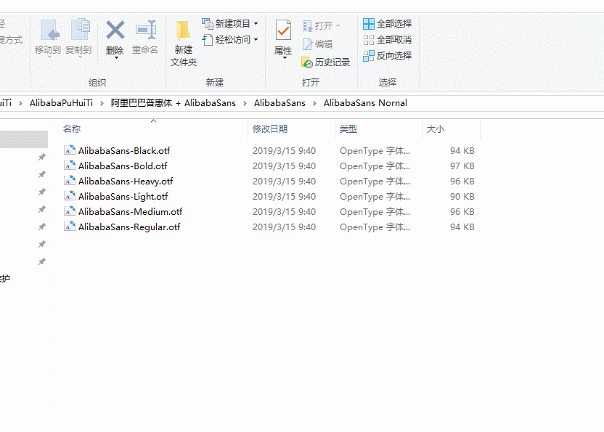Open the dropdown arrow under Move to (移动到)

point(49,57)
